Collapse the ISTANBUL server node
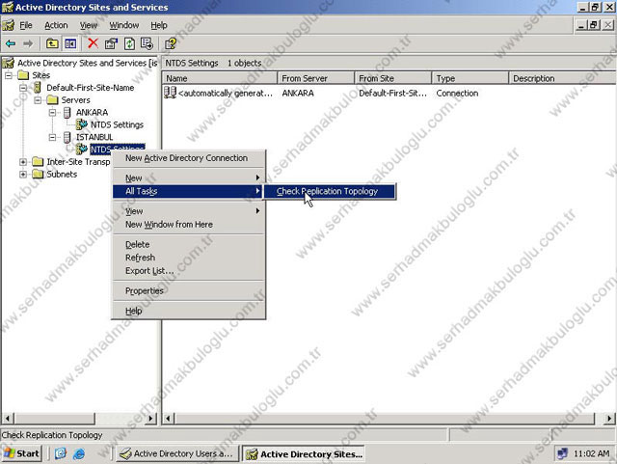 [52, 137]
